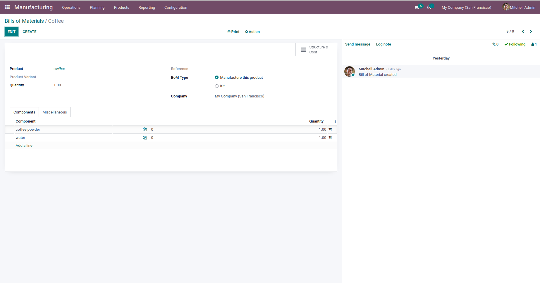The width and height of the screenshot is (540, 283).
Task: Go to next record arrow
Action: click(x=531, y=32)
